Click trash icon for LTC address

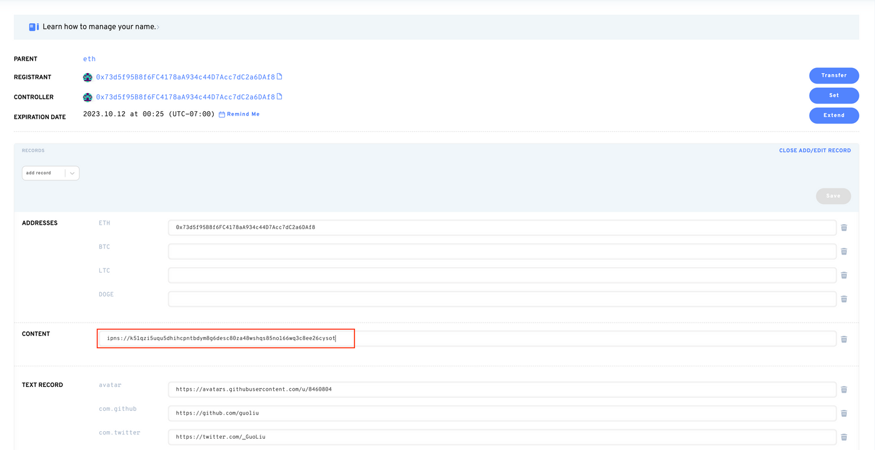(x=844, y=275)
